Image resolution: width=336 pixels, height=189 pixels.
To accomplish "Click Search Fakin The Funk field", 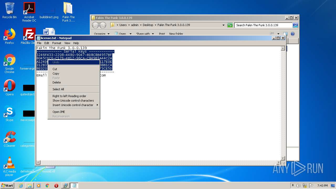I will (x=263, y=25).
